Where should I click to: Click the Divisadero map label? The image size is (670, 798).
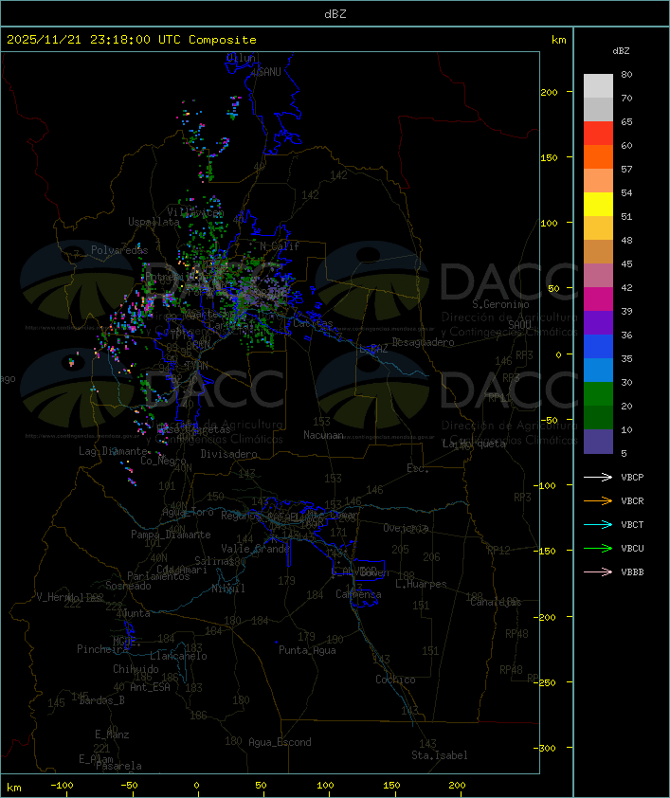229,454
